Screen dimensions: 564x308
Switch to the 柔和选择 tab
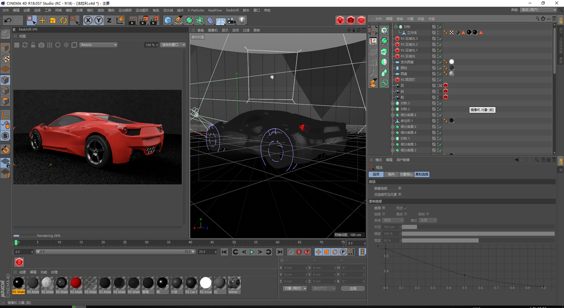(x=422, y=175)
